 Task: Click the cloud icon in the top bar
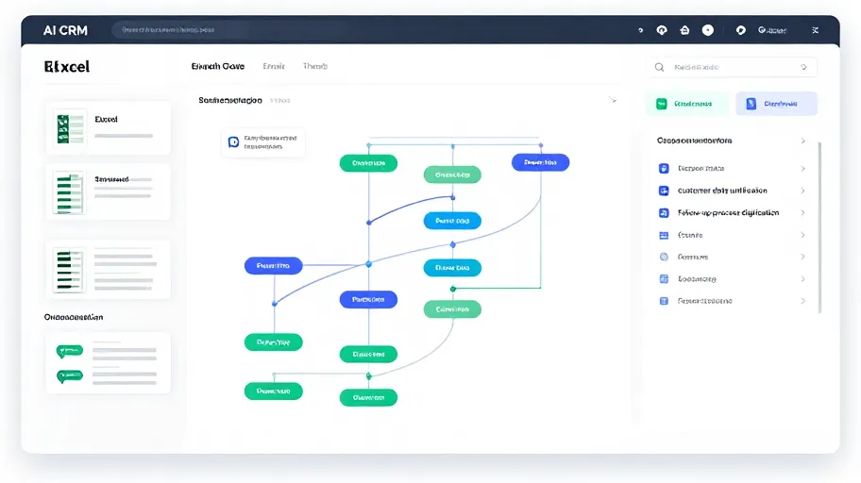tap(662, 30)
